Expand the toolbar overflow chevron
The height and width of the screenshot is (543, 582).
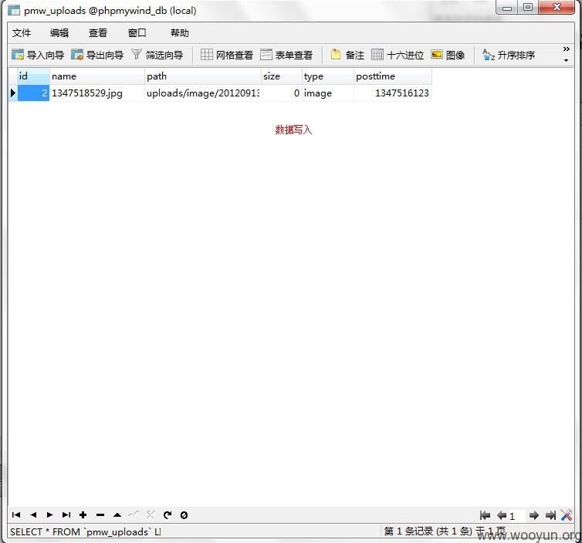pyautogui.click(x=566, y=49)
